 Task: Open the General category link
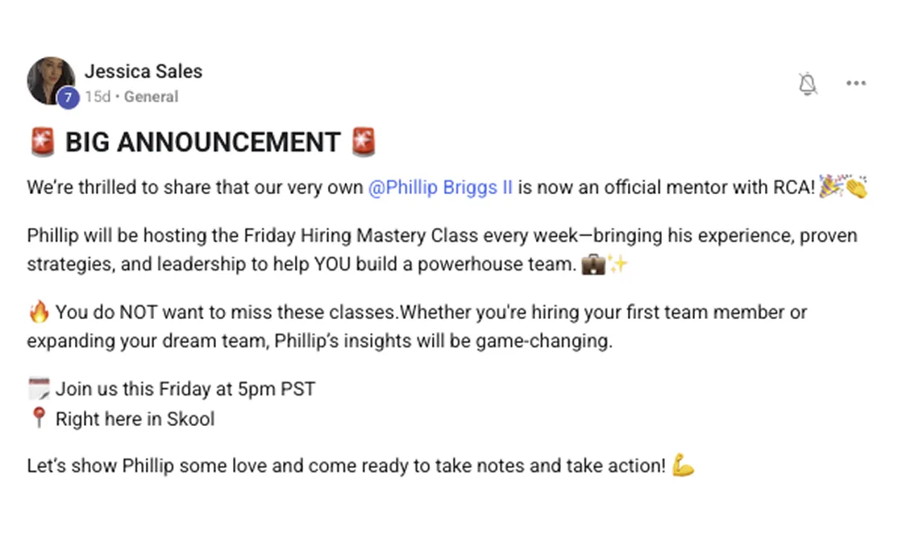(x=151, y=97)
